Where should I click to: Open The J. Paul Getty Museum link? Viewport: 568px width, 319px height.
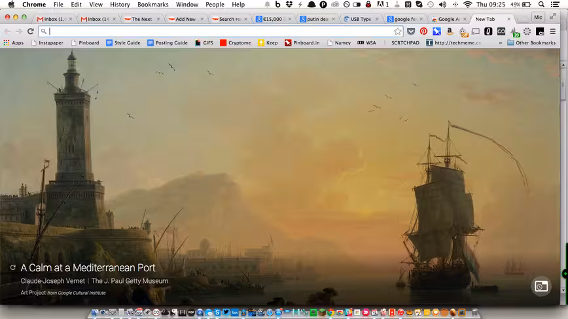click(130, 281)
